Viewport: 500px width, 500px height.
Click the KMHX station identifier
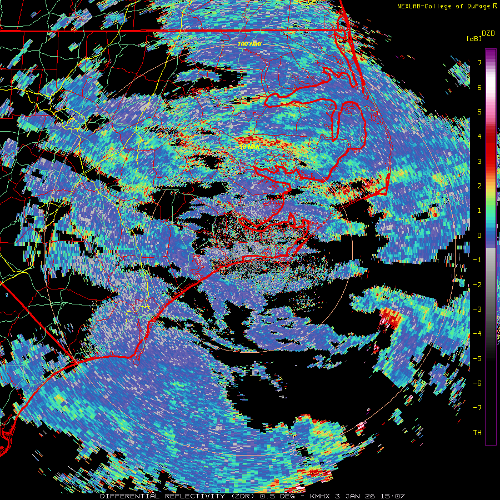pyautogui.click(x=321, y=496)
